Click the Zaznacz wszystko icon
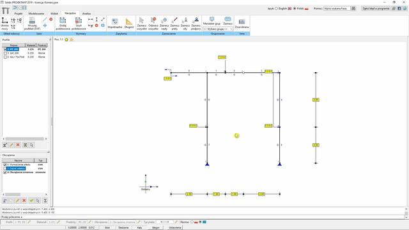 [142, 20]
